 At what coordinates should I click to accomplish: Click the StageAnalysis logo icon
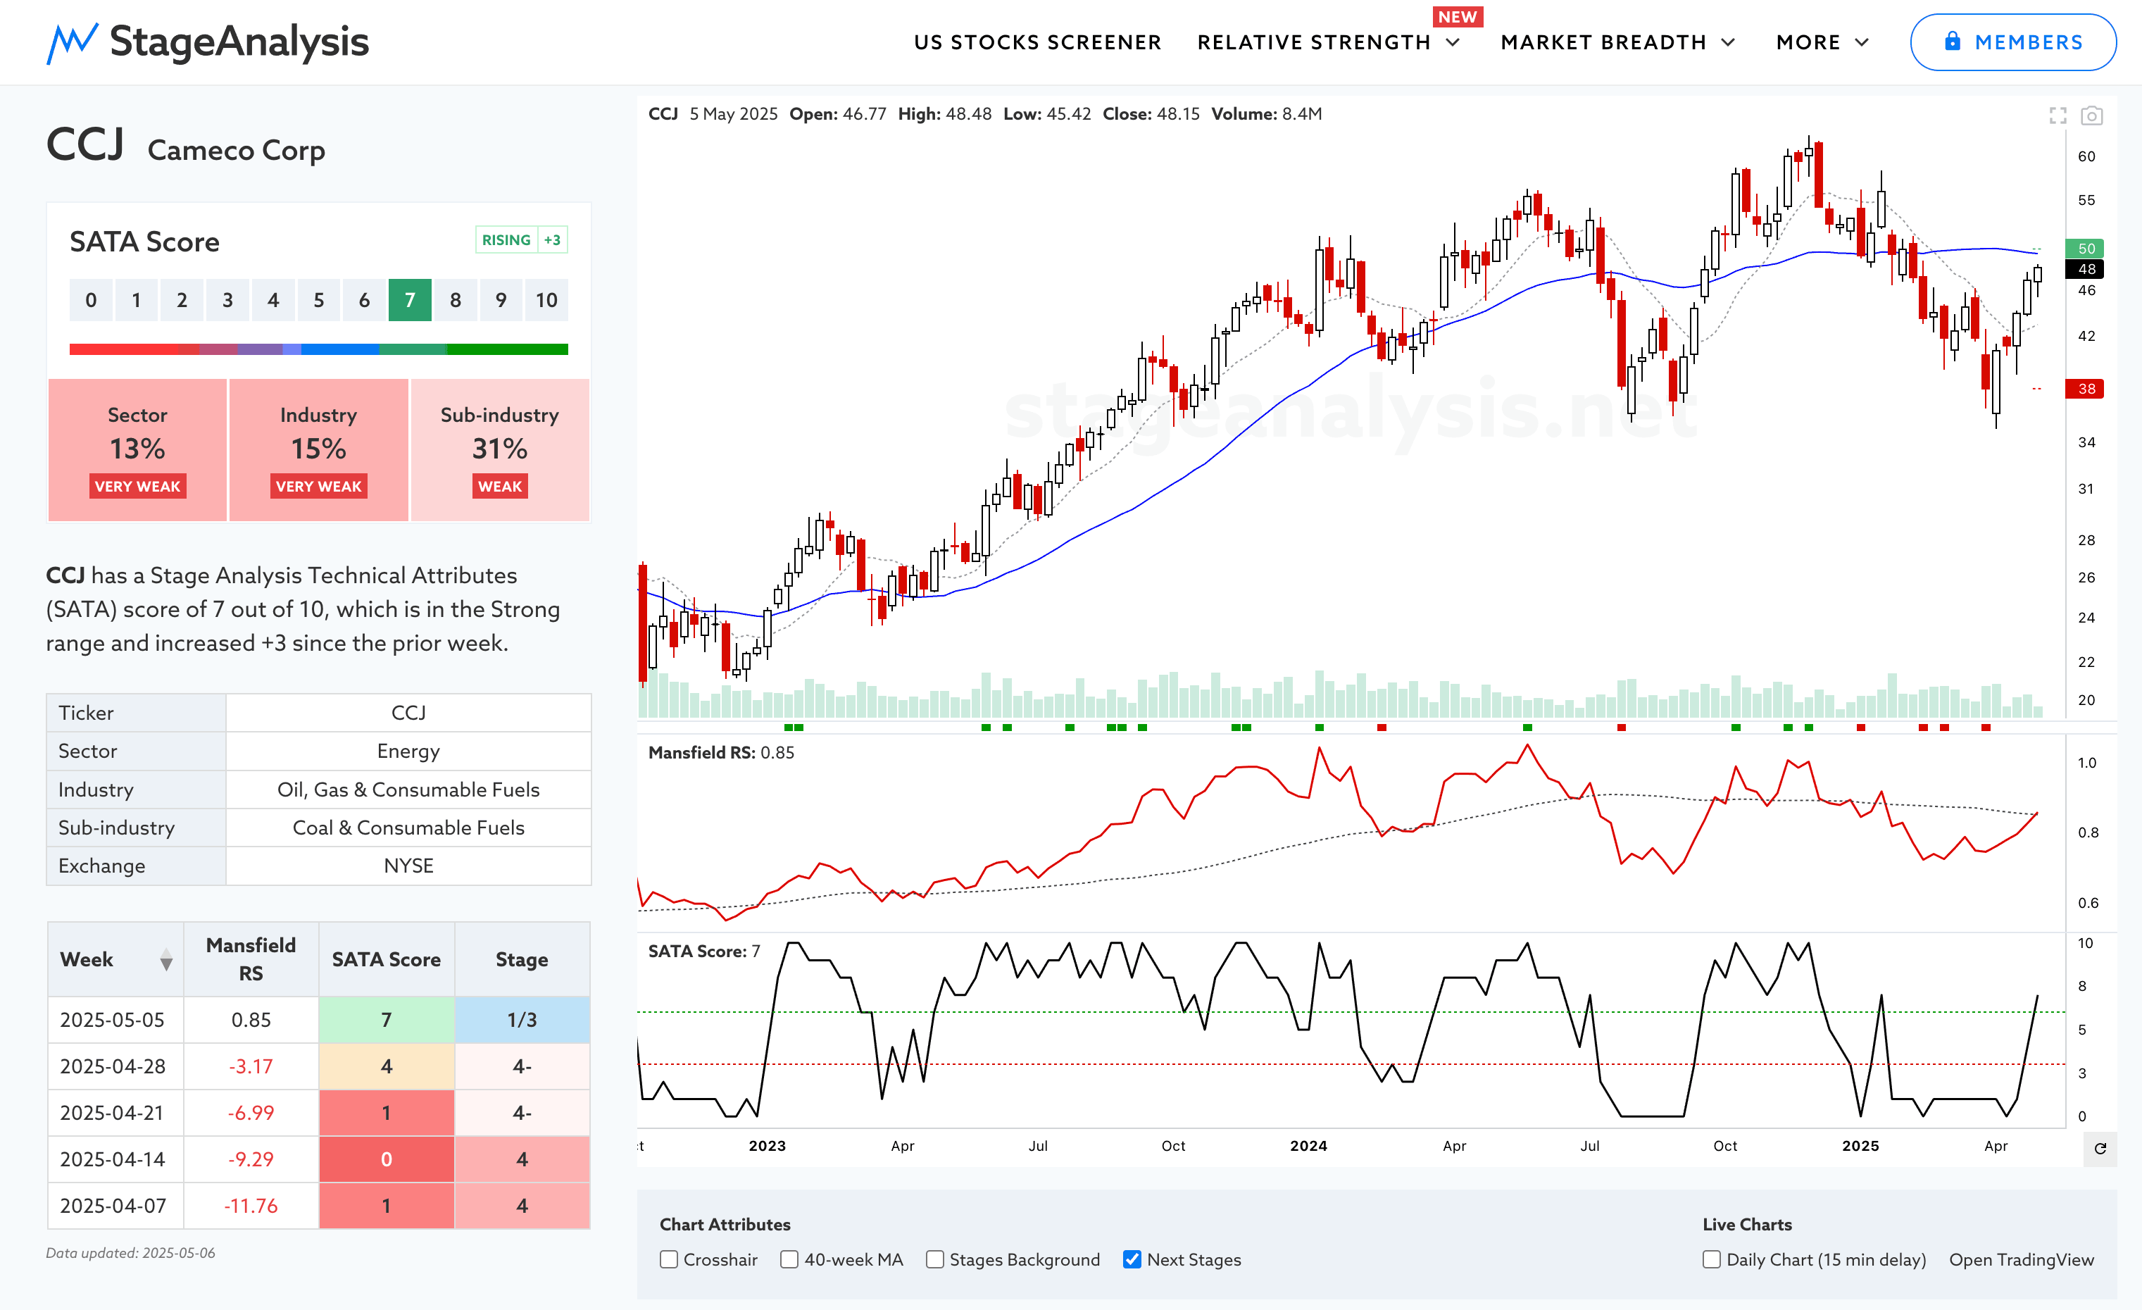point(72,44)
